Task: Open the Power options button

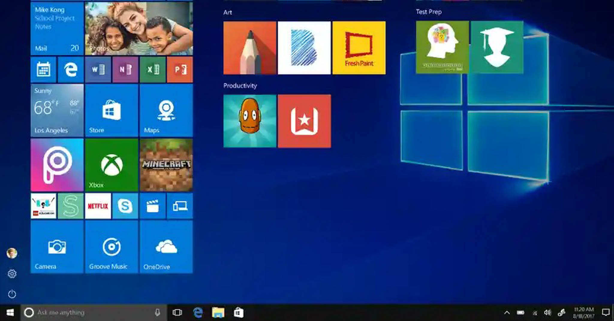Action: [12, 294]
